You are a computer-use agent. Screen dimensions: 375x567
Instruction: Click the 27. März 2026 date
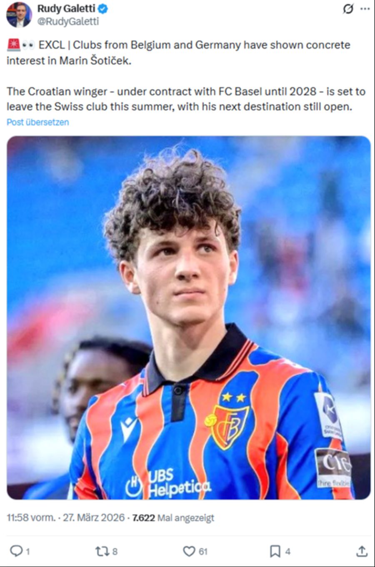93,517
